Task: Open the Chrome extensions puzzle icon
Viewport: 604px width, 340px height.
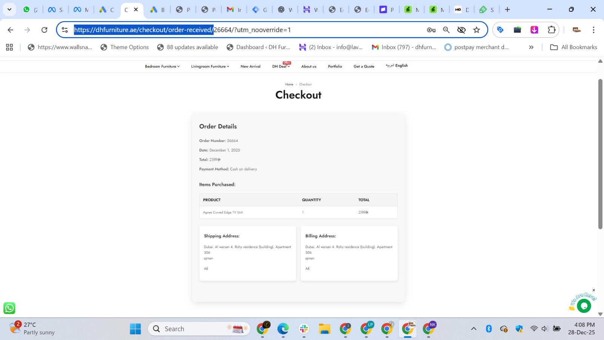Action: tap(552, 30)
